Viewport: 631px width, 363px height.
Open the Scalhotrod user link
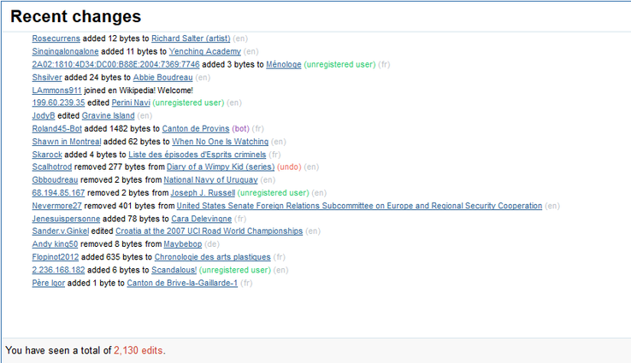pyautogui.click(x=52, y=167)
